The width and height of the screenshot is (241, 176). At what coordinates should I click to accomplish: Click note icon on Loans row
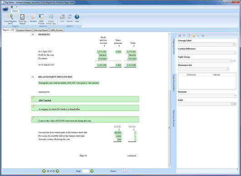pyautogui.click(x=33, y=118)
